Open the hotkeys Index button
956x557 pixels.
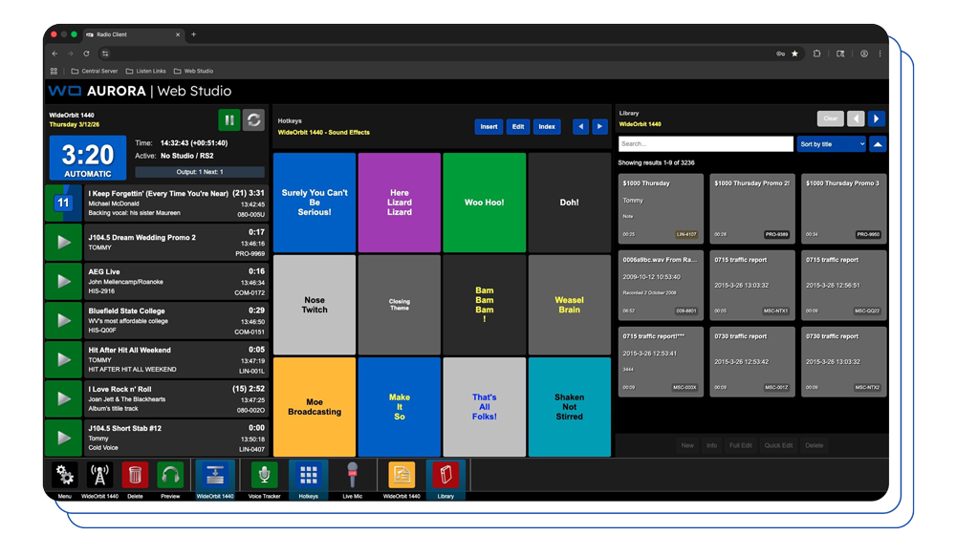[547, 127]
